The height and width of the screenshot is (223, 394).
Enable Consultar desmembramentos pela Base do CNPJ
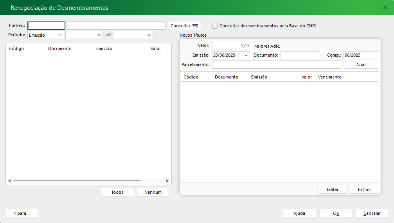click(x=215, y=26)
